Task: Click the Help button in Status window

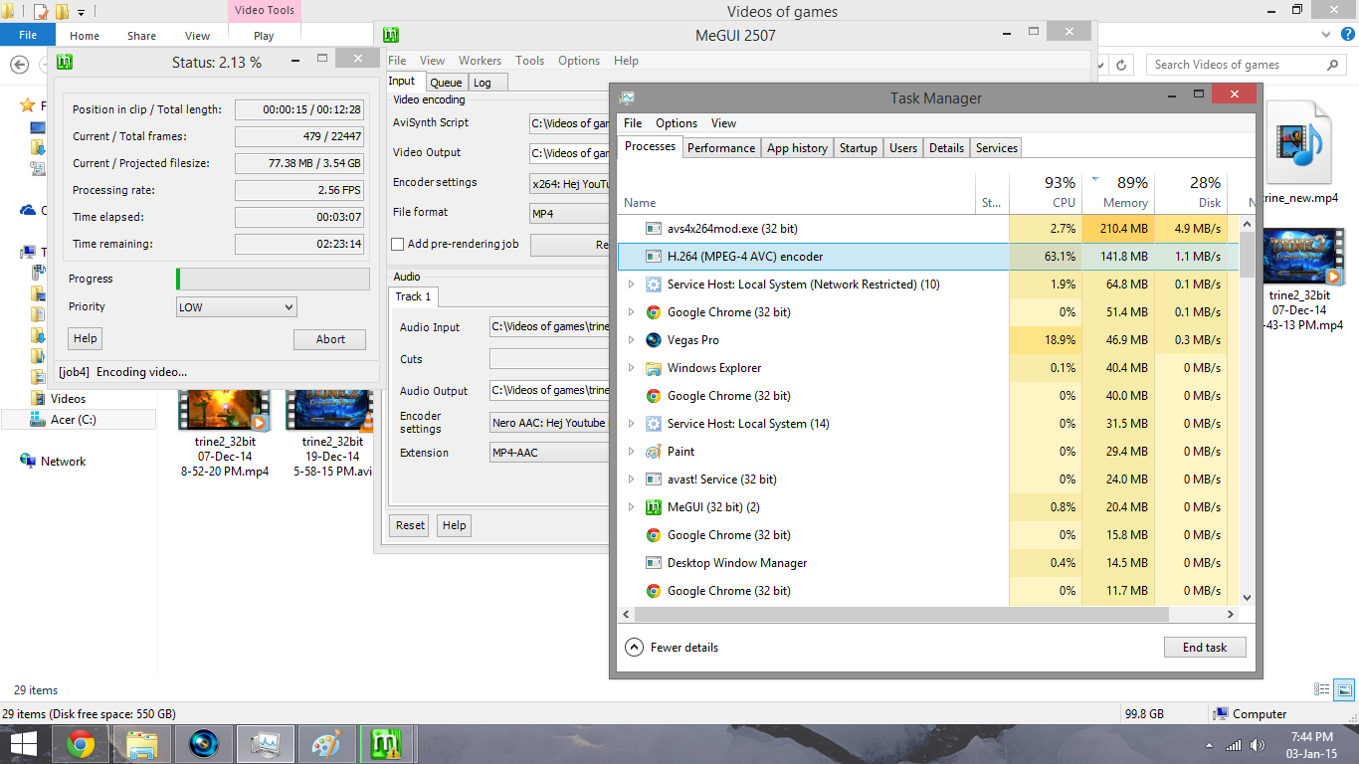Action: coord(86,338)
